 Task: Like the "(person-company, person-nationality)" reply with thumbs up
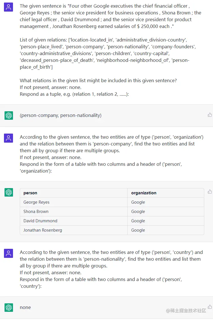pyautogui.click(x=210, y=115)
